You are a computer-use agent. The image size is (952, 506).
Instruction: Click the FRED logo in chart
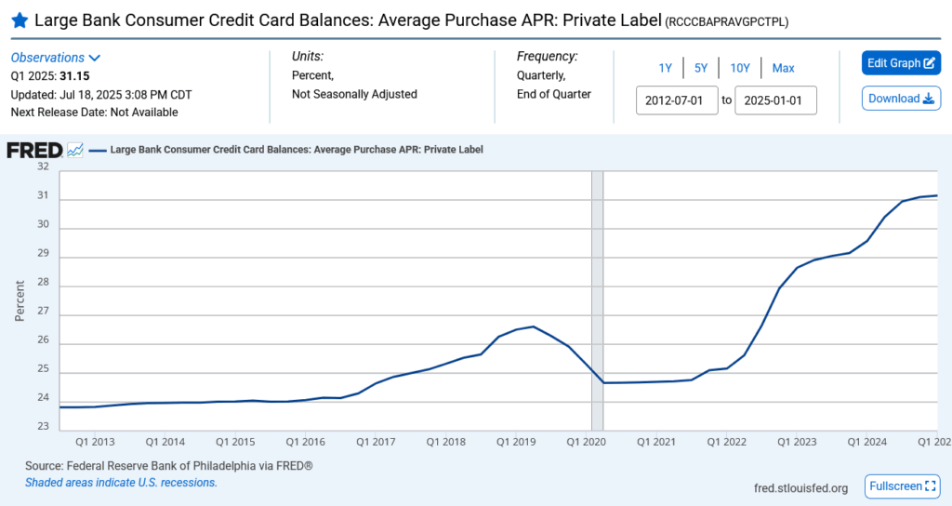click(x=34, y=150)
